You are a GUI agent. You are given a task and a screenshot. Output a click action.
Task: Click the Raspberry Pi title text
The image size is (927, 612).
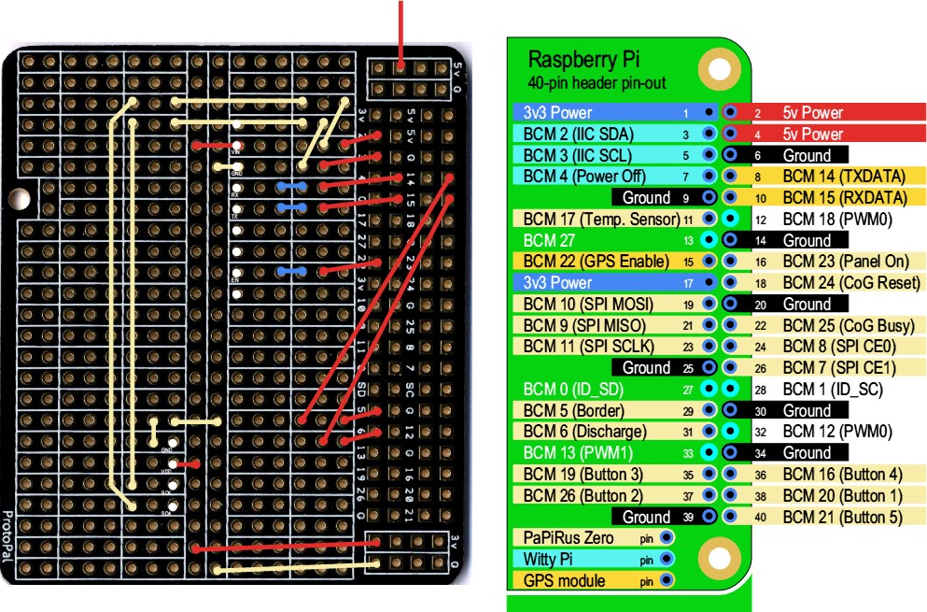[x=583, y=60]
